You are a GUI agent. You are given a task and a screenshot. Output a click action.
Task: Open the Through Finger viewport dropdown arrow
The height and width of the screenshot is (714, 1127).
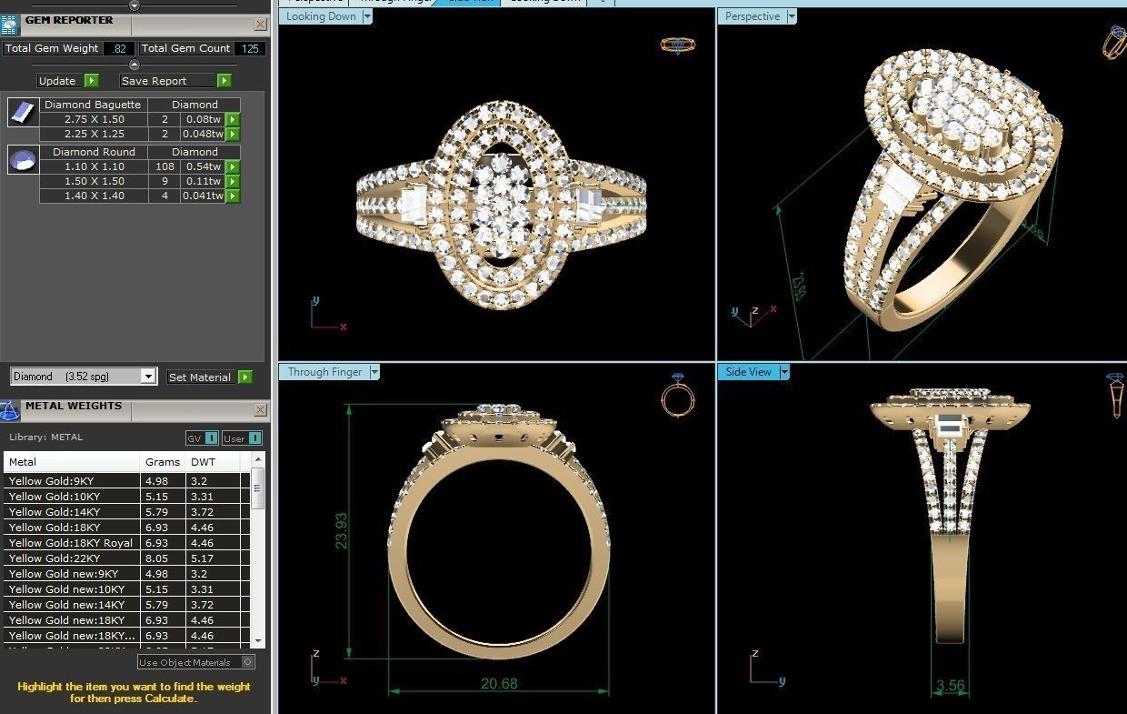click(374, 372)
